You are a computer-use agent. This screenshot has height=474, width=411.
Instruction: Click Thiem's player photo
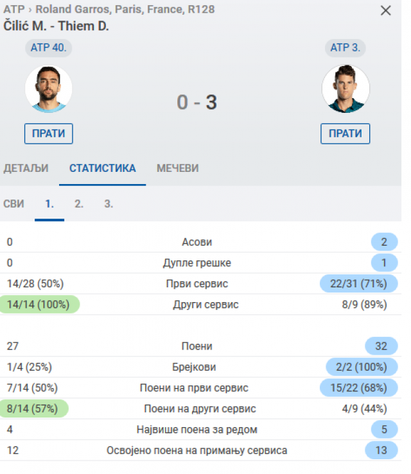pyautogui.click(x=345, y=89)
